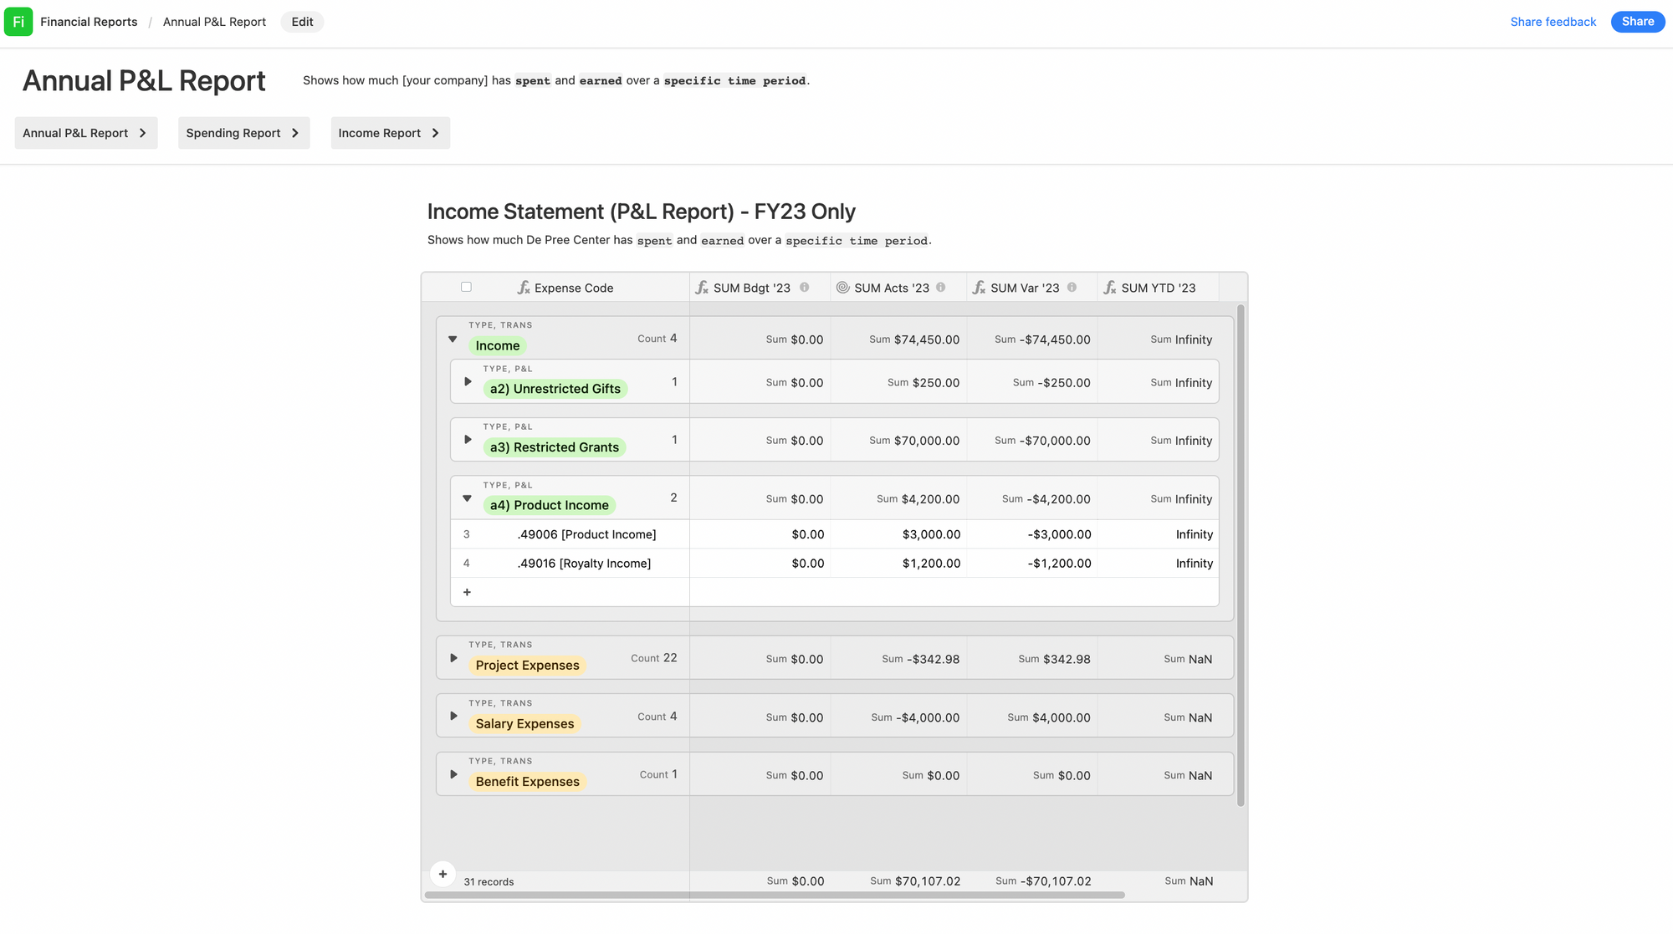The height and width of the screenshot is (934, 1673).
Task: Click the formula icon beside SUM YTD '23
Action: [1110, 288]
